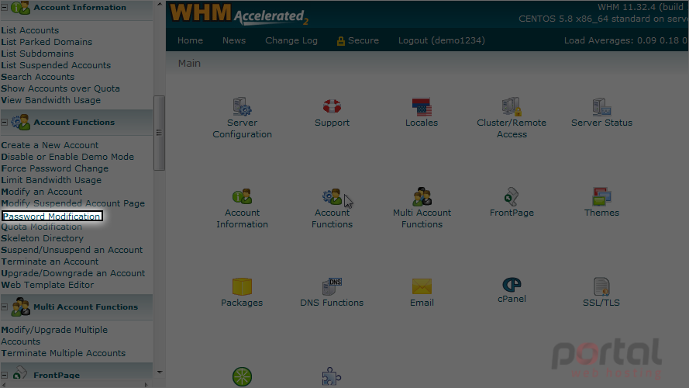Open the Account Information icon in Main
Image resolution: width=689 pixels, height=388 pixels.
242,196
